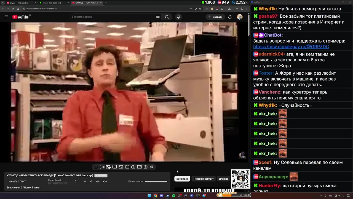The image size is (353, 199).
Task: Open Chrome extensions puzzle icon
Action: pos(222,9)
